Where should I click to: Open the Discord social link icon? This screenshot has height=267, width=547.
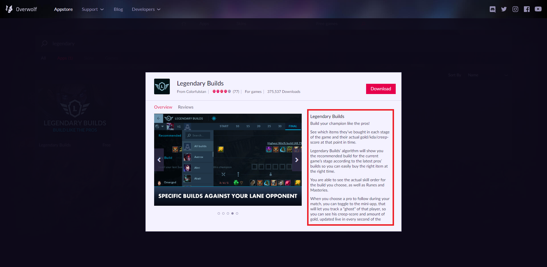point(493,9)
